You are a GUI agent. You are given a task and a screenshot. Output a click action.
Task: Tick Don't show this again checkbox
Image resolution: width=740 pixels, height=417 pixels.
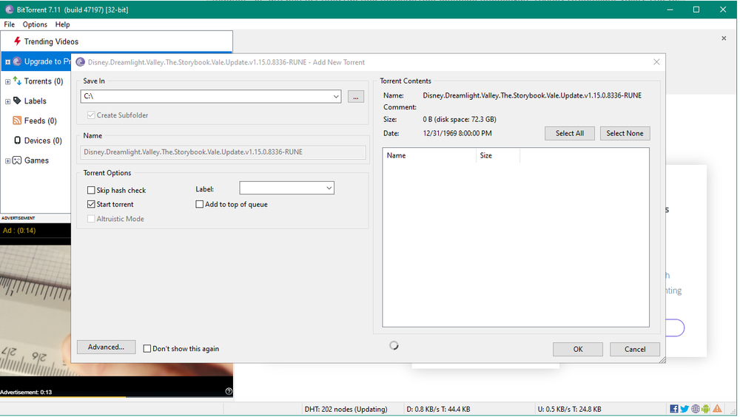(x=147, y=348)
